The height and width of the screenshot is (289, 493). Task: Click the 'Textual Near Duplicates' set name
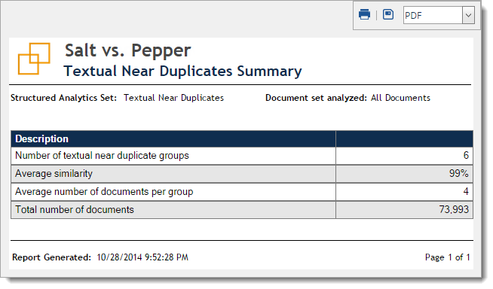pyautogui.click(x=173, y=98)
